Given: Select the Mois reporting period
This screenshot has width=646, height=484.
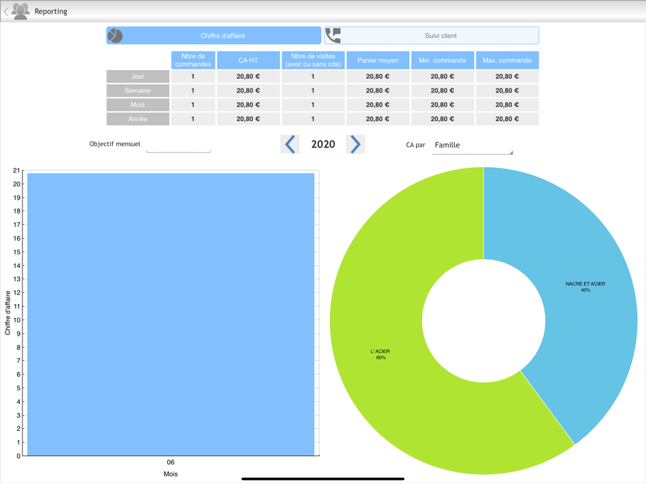Looking at the screenshot, I should pos(137,105).
